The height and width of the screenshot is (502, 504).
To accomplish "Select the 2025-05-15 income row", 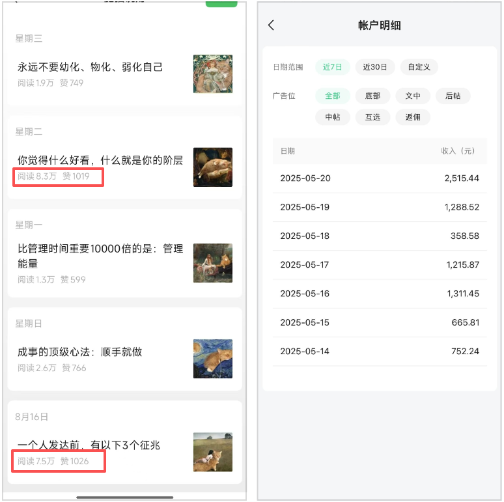I will (380, 323).
